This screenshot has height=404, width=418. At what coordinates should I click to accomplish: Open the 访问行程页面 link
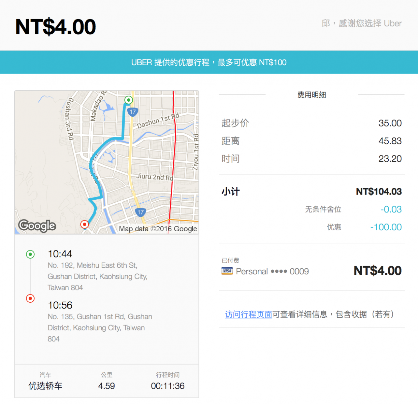pyautogui.click(x=248, y=314)
